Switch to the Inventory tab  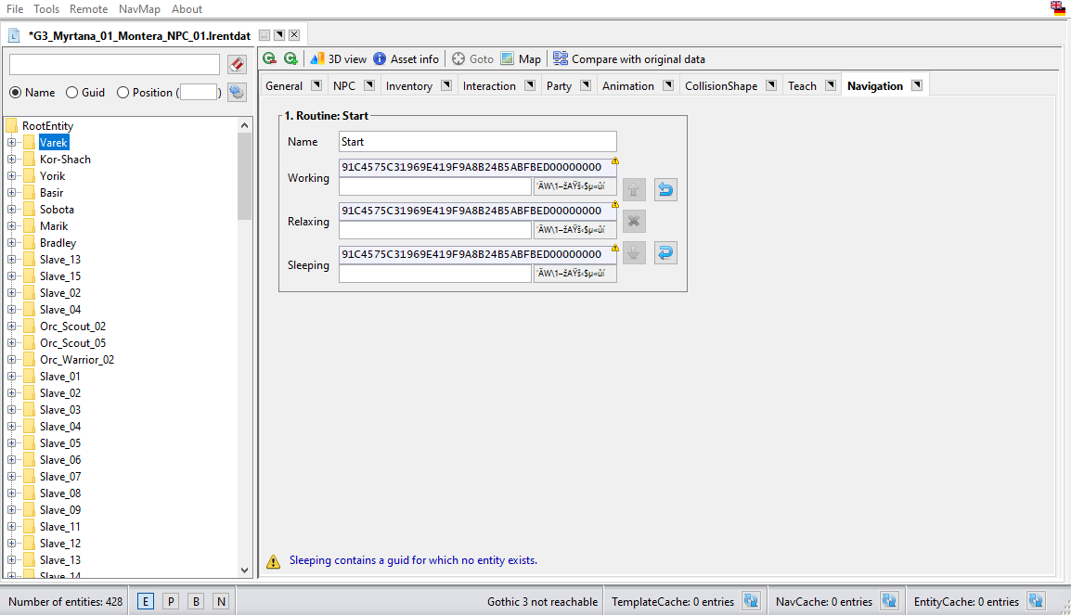408,86
